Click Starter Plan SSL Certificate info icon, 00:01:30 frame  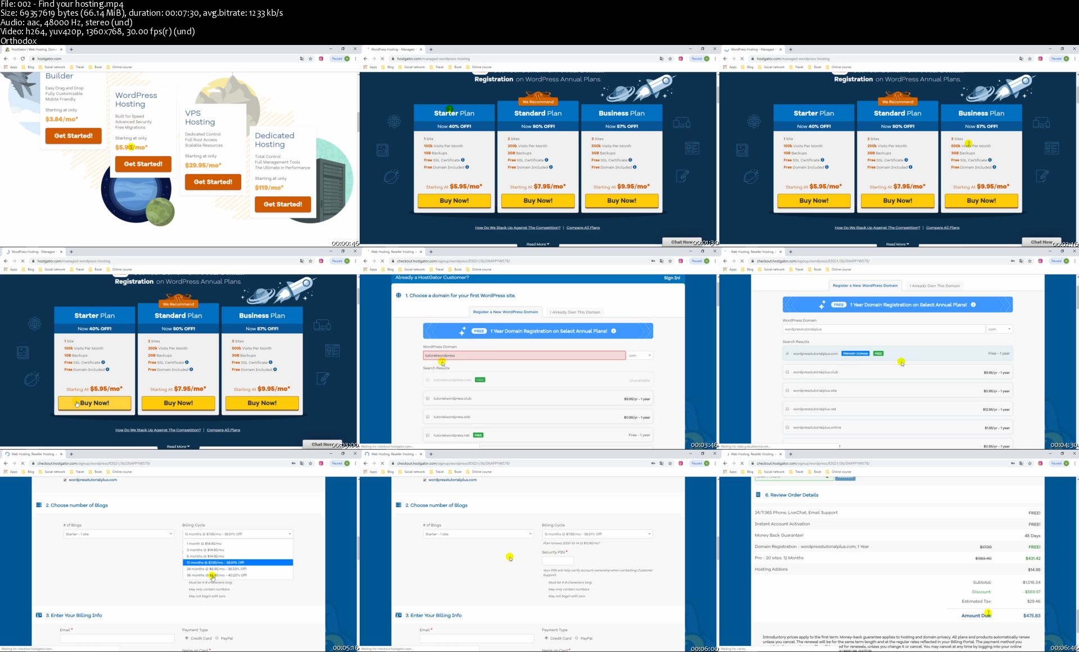pos(462,160)
